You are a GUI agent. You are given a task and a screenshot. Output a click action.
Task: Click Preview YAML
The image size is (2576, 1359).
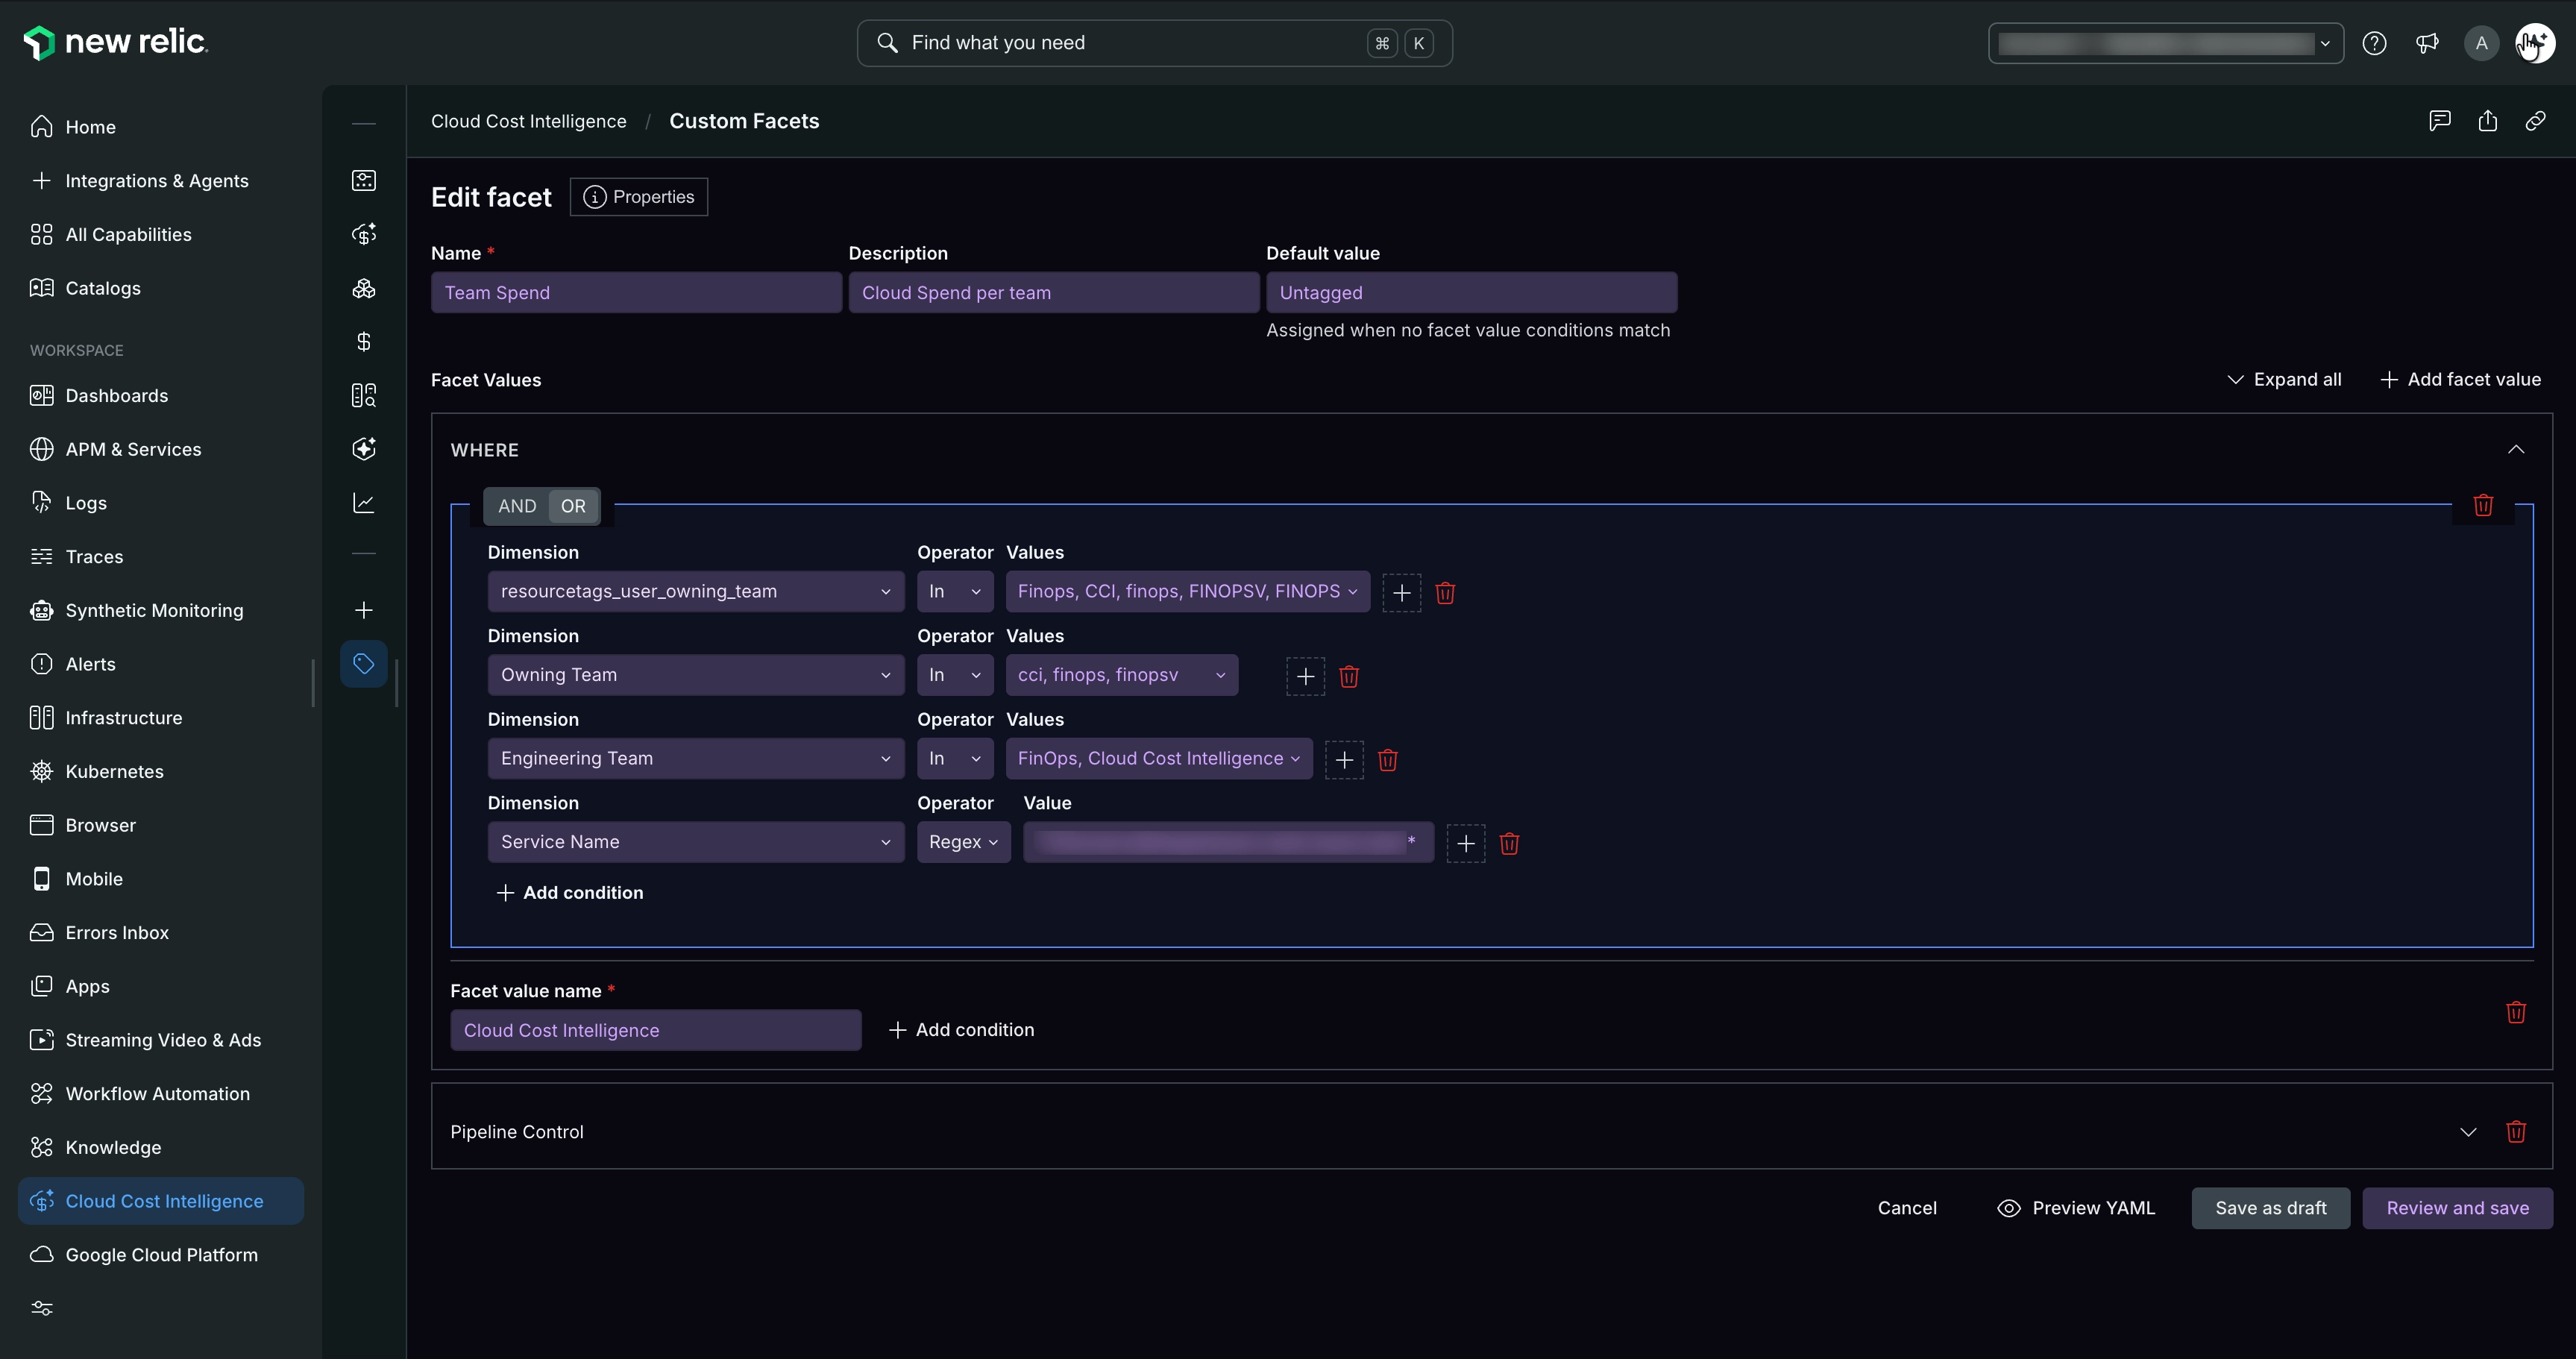2076,1208
